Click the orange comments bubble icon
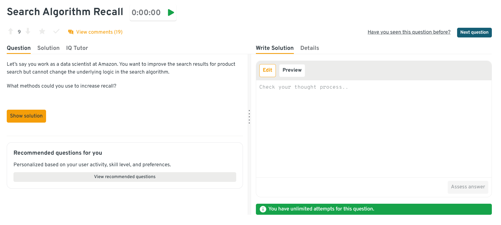 click(x=71, y=32)
